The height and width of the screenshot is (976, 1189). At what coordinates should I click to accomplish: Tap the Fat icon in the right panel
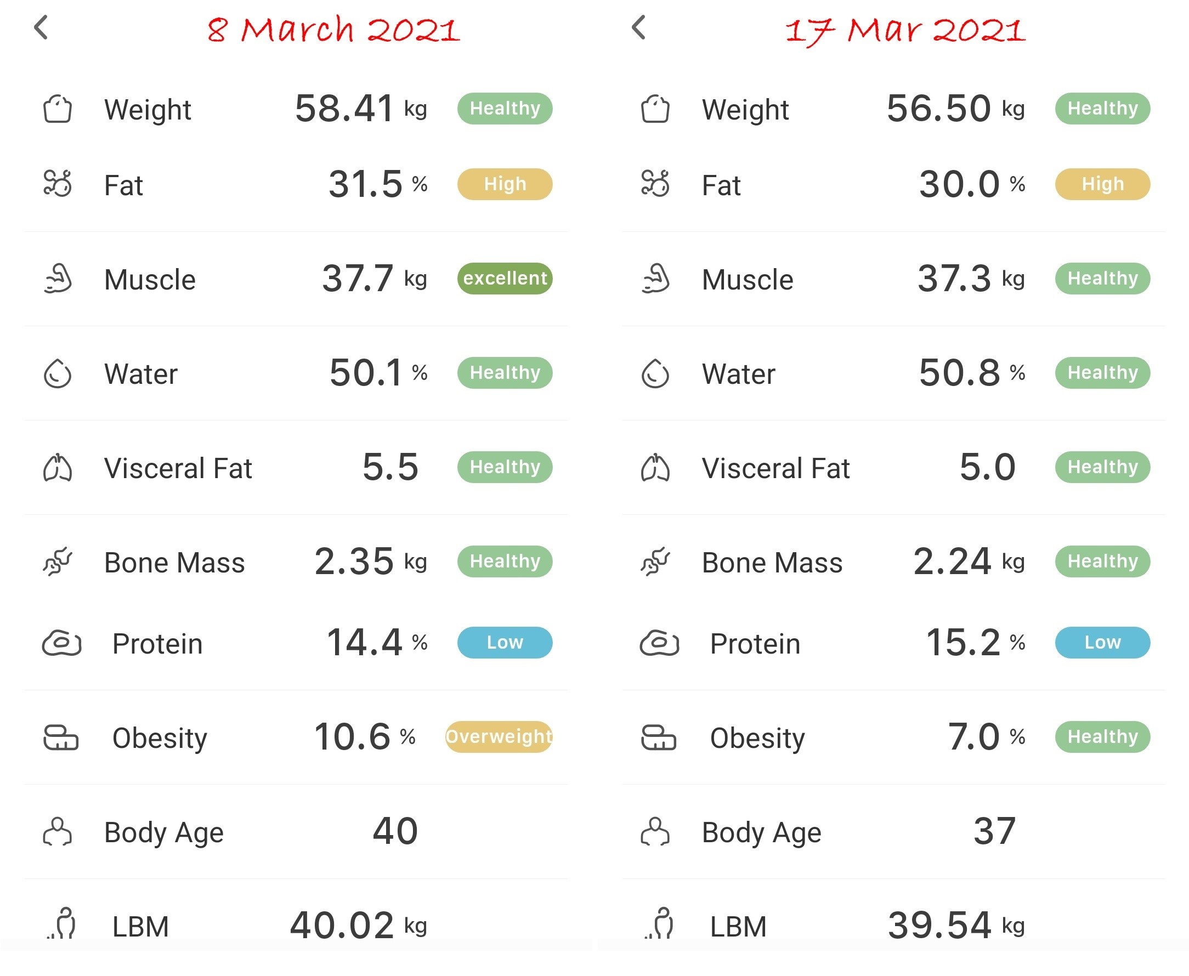[x=655, y=183]
